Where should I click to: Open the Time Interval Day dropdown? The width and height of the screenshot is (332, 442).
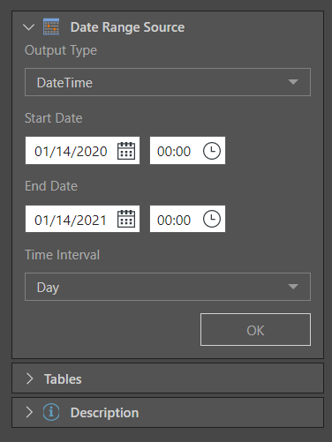168,287
